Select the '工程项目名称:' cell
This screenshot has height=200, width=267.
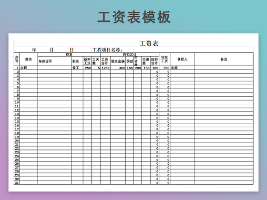point(107,50)
